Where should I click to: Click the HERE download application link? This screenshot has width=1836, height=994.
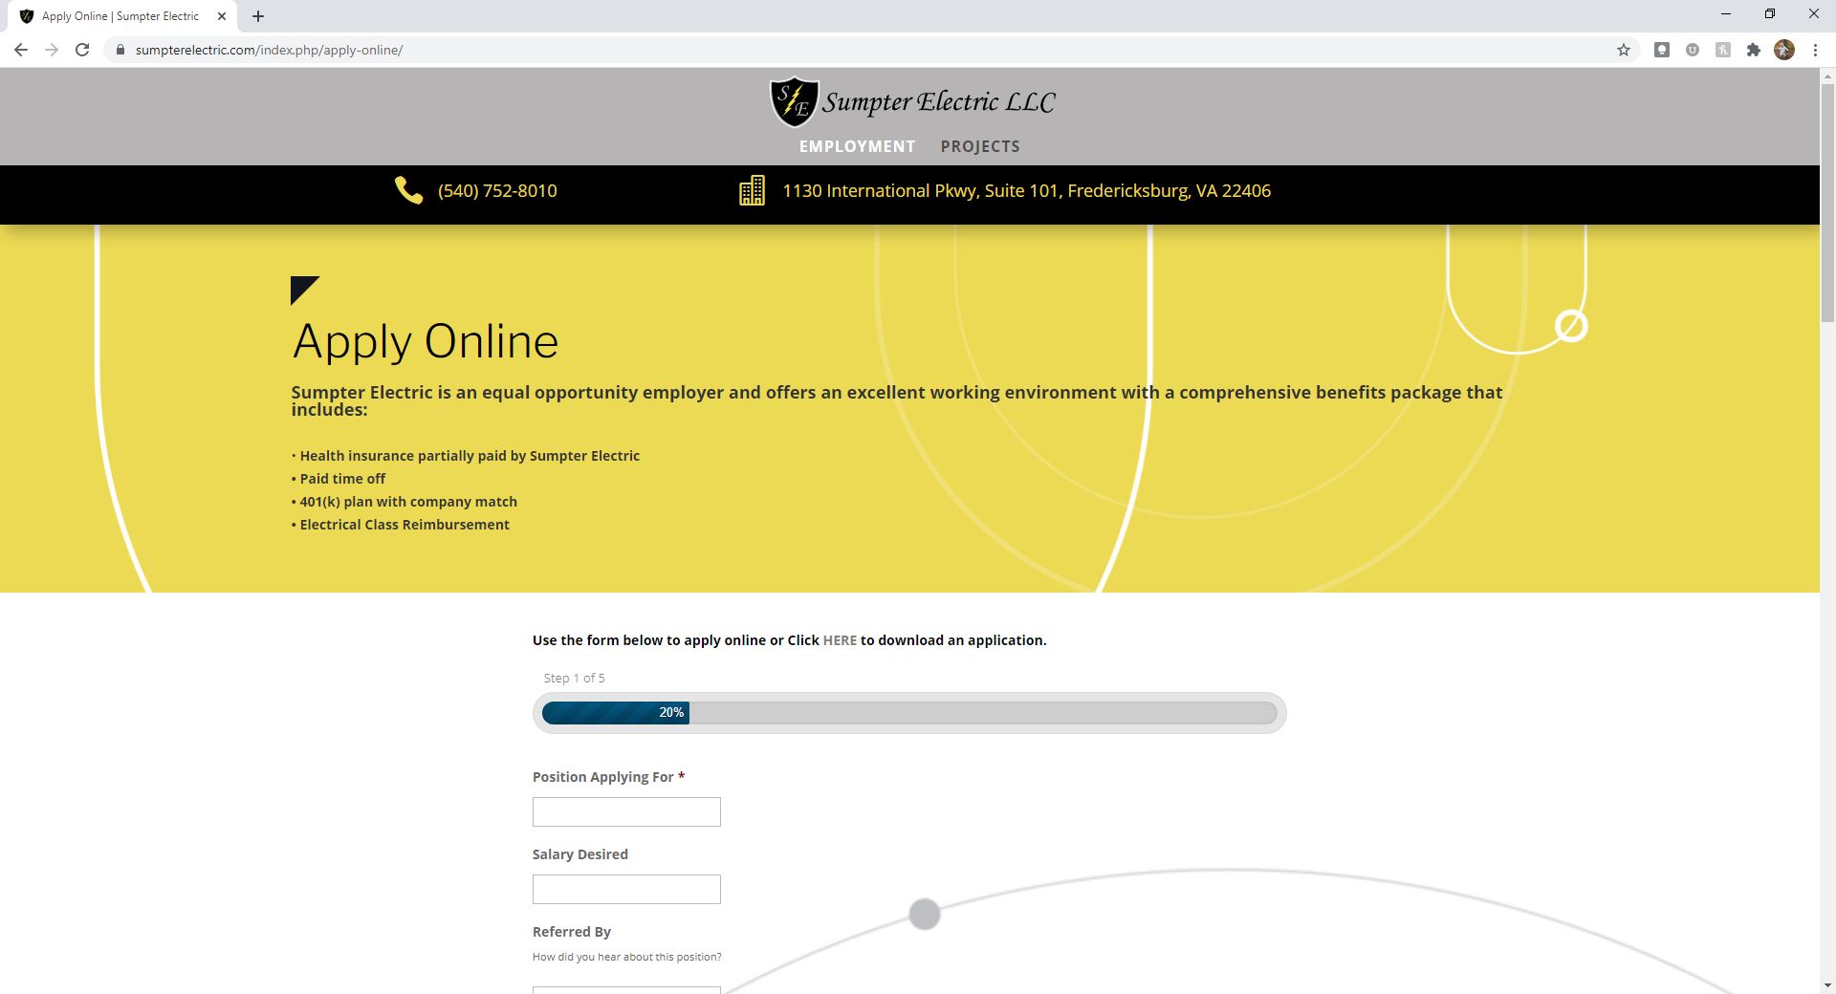tap(840, 640)
